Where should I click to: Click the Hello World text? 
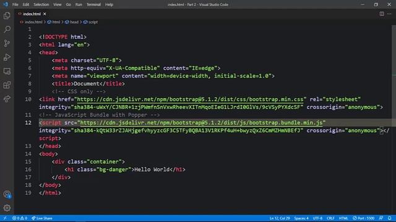pyautogui.click(x=152, y=170)
